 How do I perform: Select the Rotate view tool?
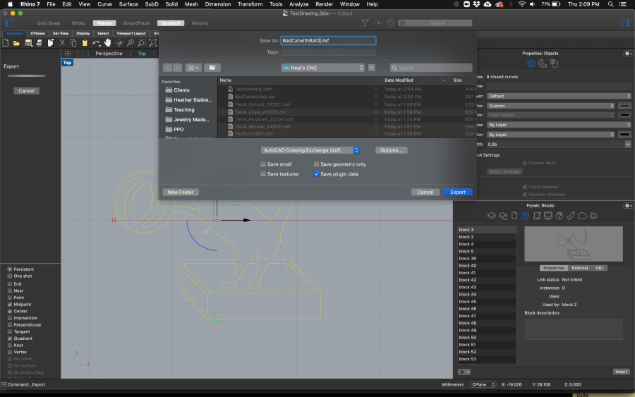click(119, 42)
